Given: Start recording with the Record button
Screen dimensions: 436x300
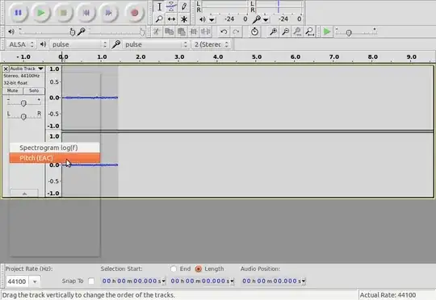Looking at the screenshot, I should click(135, 13).
